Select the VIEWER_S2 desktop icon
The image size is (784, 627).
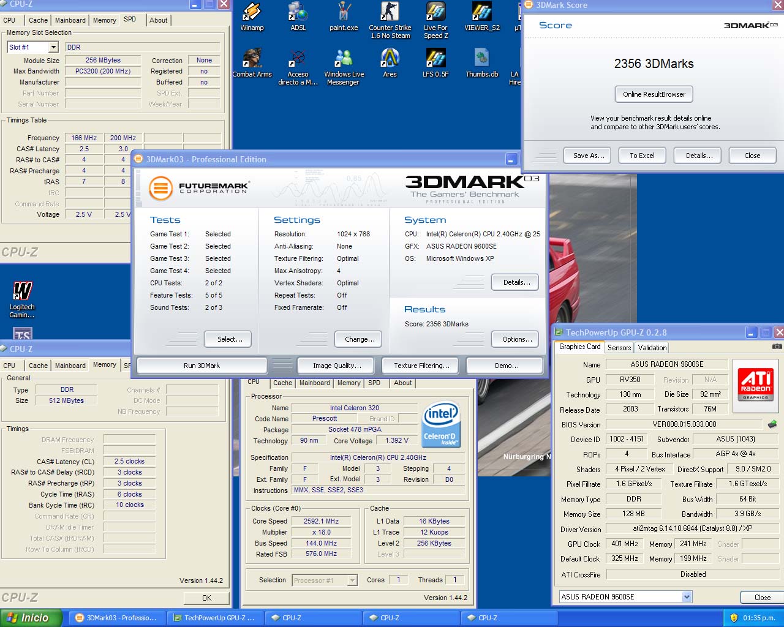[x=482, y=17]
